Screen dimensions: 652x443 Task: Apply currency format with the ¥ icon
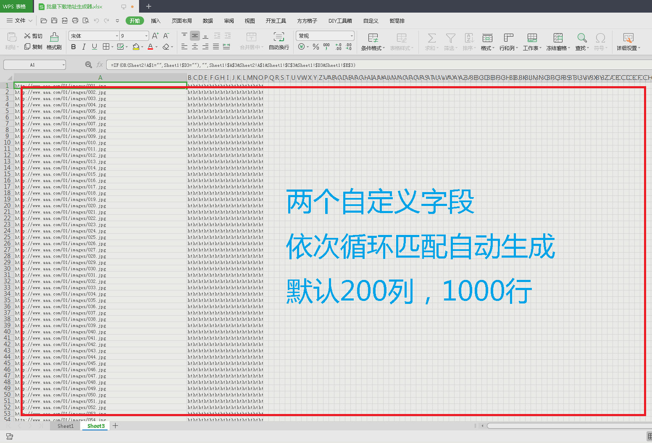coord(301,47)
